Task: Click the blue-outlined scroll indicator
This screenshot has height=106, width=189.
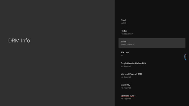Action: click(185, 57)
